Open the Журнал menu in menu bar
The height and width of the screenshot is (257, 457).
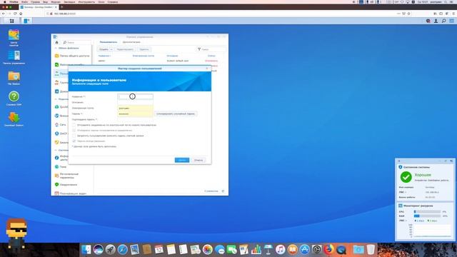point(56,1)
